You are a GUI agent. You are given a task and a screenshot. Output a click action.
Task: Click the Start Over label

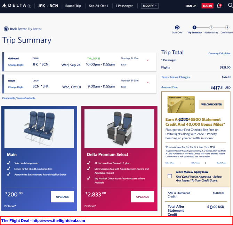tap(177, 32)
